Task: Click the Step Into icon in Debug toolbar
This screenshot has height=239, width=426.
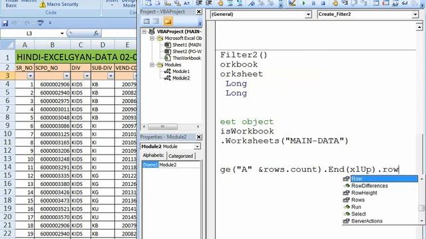Action: [345, 3]
